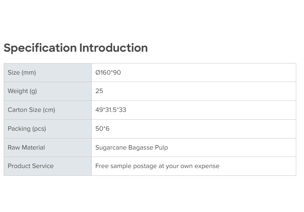Click the Specification Introduction heading

pos(75,48)
